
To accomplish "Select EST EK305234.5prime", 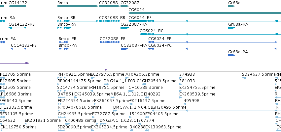I will point(92,130).
